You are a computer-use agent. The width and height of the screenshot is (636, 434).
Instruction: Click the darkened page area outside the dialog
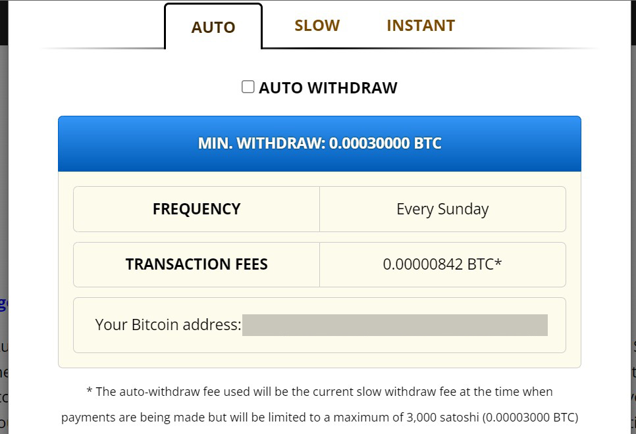coord(3,197)
